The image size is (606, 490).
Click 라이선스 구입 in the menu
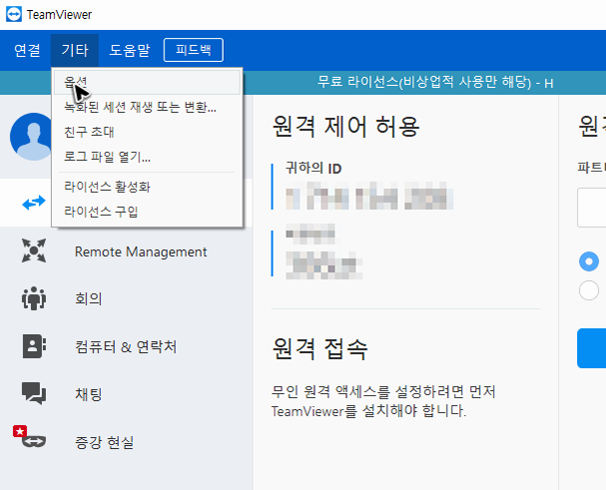147,212
